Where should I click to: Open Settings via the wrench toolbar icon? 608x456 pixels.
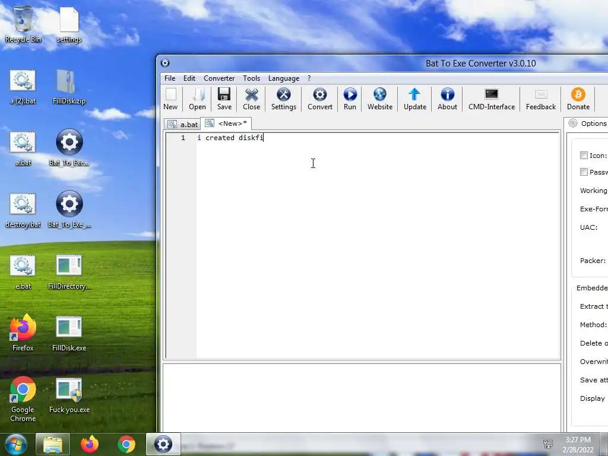[283, 99]
